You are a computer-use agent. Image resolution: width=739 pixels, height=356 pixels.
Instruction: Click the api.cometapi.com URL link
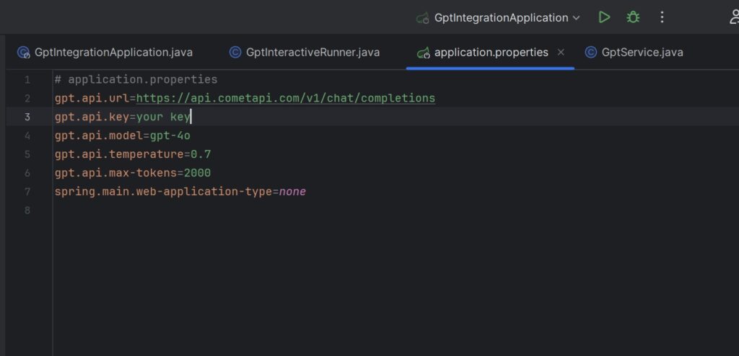click(x=285, y=98)
